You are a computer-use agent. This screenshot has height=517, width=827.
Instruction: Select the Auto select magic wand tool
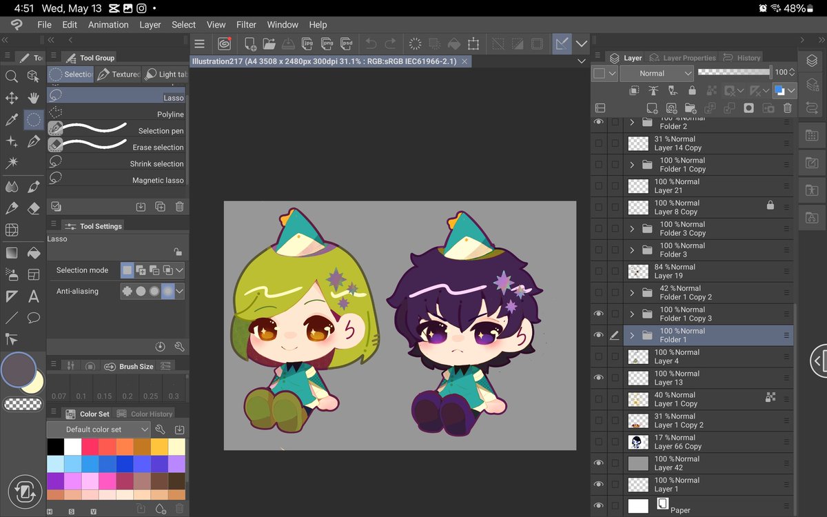coord(12,163)
